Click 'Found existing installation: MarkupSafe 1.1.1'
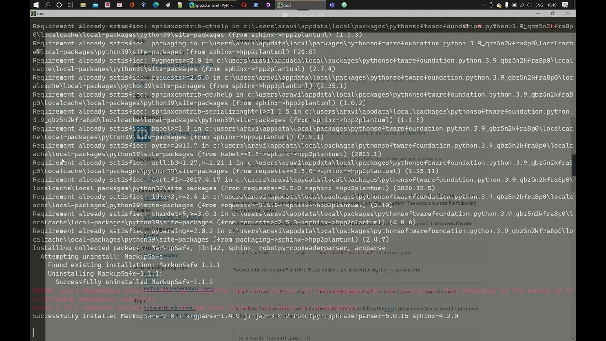The image size is (606, 341). 134,265
